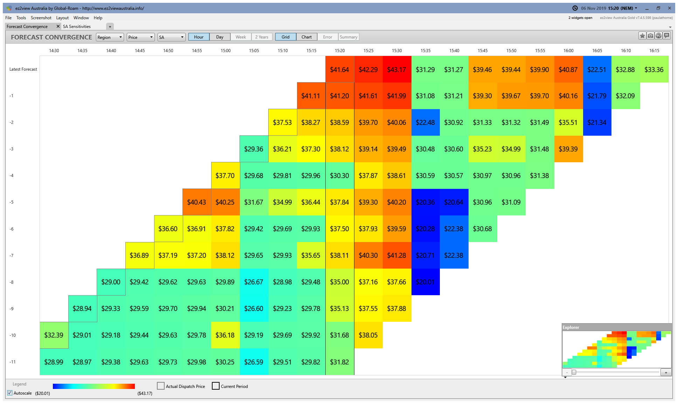Add a new tab with plus button
The width and height of the screenshot is (678, 404).
(x=110, y=27)
